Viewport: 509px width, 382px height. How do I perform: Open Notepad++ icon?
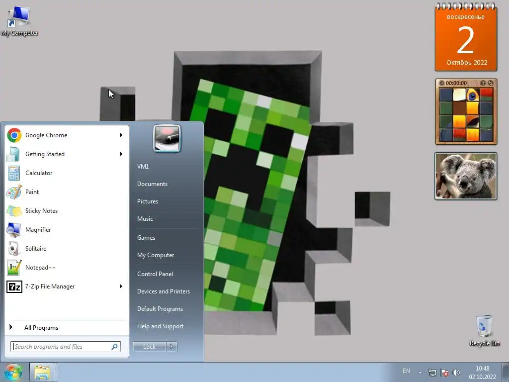point(14,267)
